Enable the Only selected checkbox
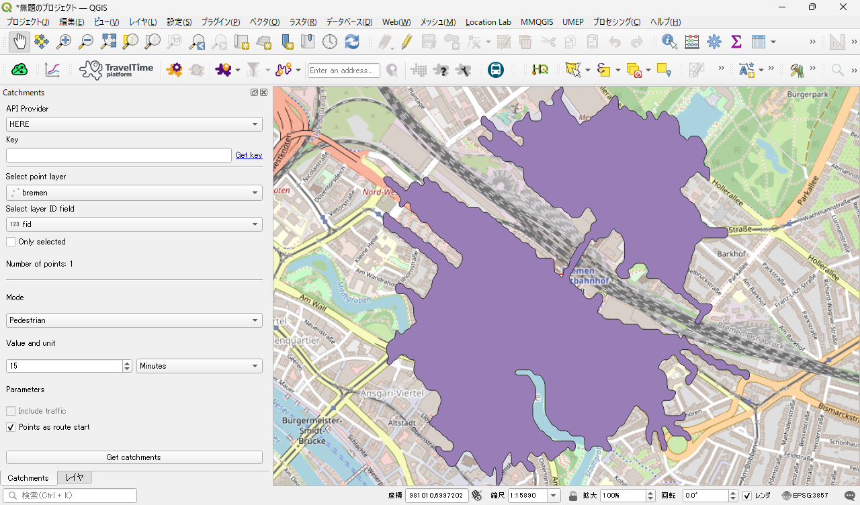Image resolution: width=860 pixels, height=505 pixels. [11, 242]
